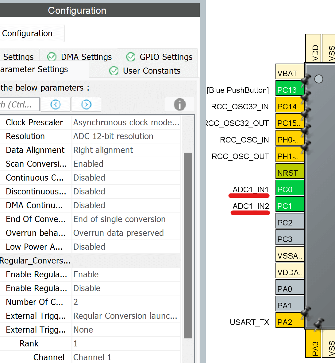This screenshot has height=363, width=335.
Task: Click the previous-parameter left arrow icon
Action: [x=56, y=104]
